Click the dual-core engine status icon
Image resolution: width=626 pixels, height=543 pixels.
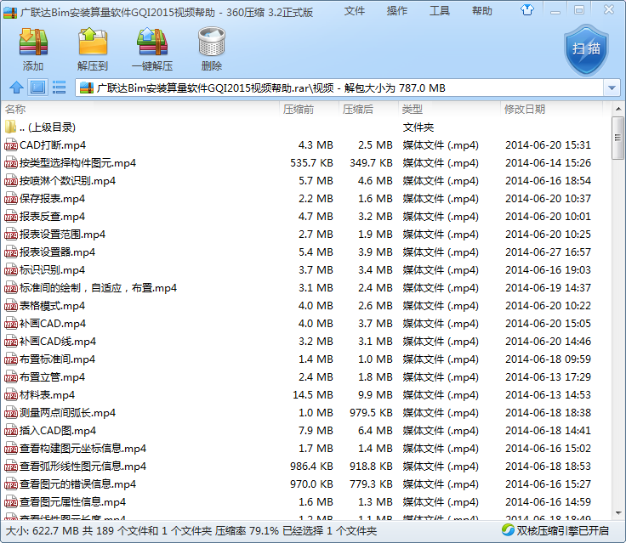(508, 530)
